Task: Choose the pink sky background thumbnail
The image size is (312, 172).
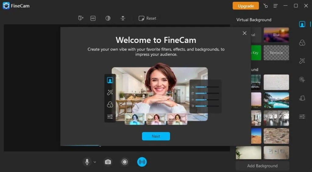Action: point(256,100)
